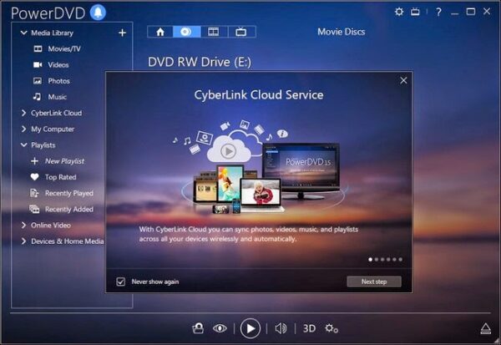501x345 pixels.
Task: Click the DVD RW Drive (E:) heading
Action: (200, 62)
